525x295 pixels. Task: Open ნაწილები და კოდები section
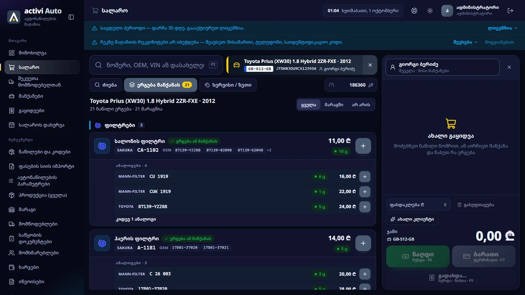tap(42, 152)
